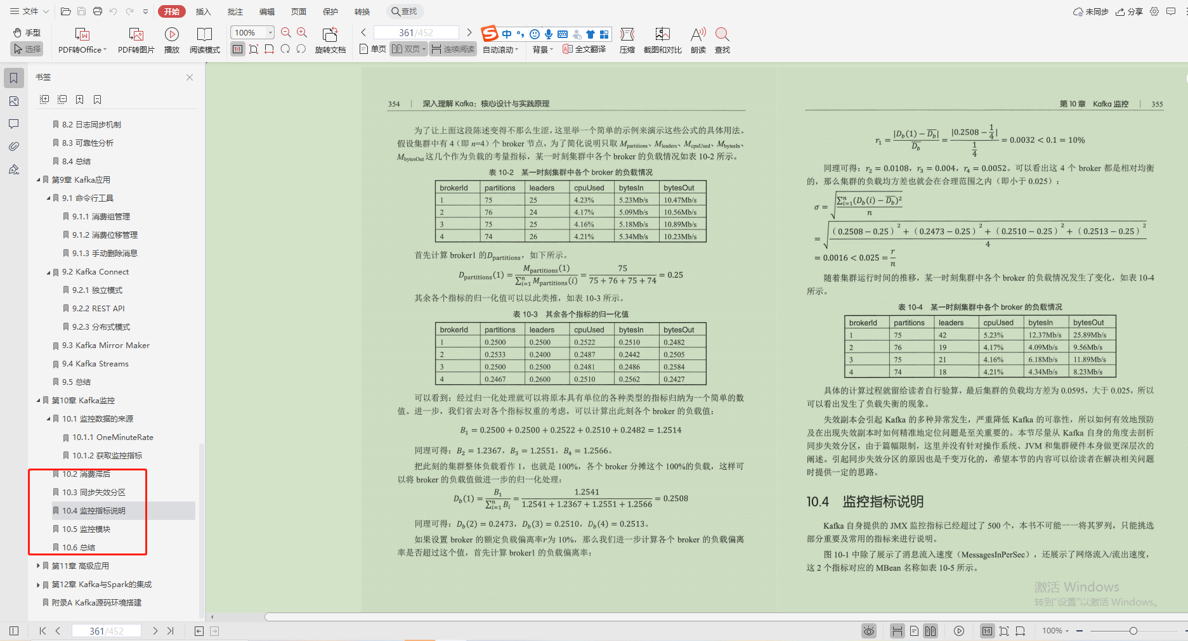Enter 阅读模式 reading mode
The height and width of the screenshot is (641, 1188).
[204, 41]
